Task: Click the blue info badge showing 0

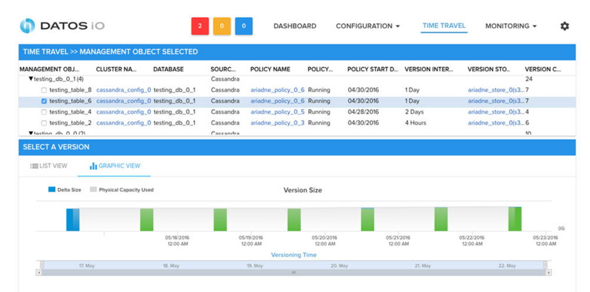Action: pos(244,26)
